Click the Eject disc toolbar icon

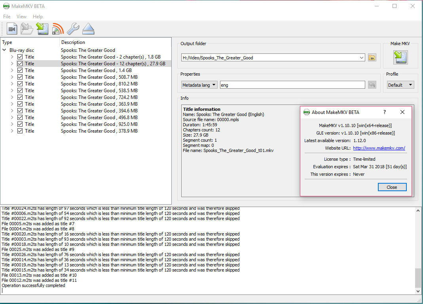click(88, 29)
